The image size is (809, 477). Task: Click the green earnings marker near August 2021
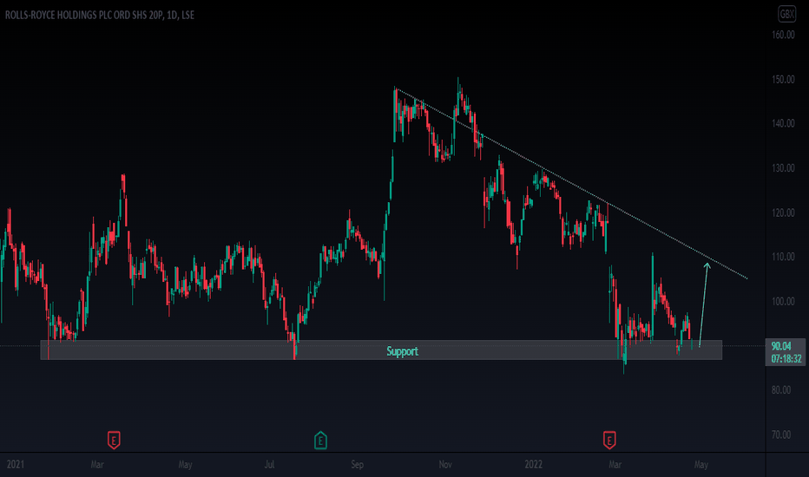click(x=320, y=440)
